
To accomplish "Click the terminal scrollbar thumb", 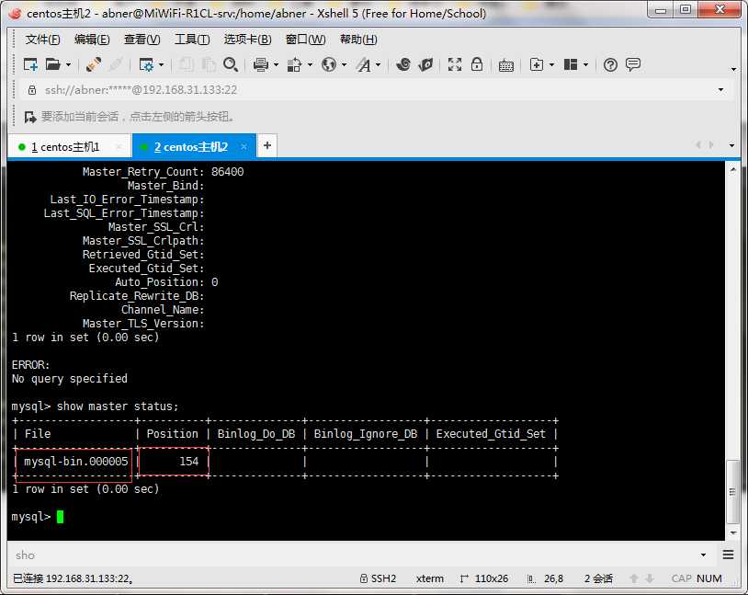I will pyautogui.click(x=732, y=492).
